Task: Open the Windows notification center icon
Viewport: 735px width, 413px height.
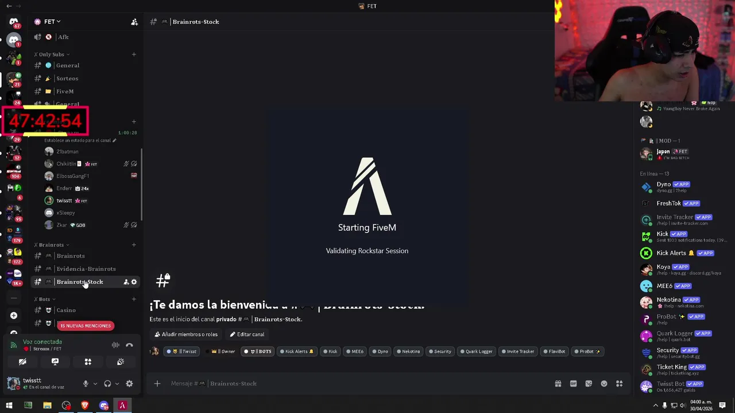Action: 722,406
